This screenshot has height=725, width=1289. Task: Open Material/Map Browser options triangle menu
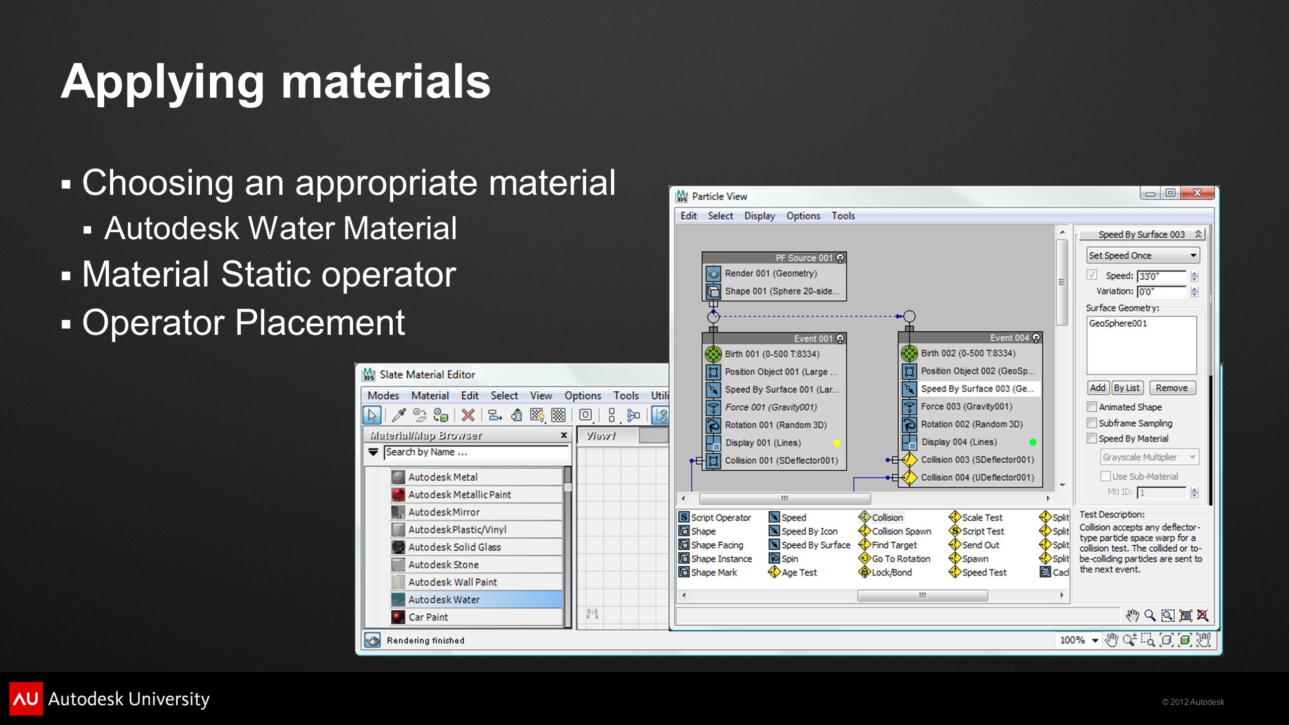[373, 452]
